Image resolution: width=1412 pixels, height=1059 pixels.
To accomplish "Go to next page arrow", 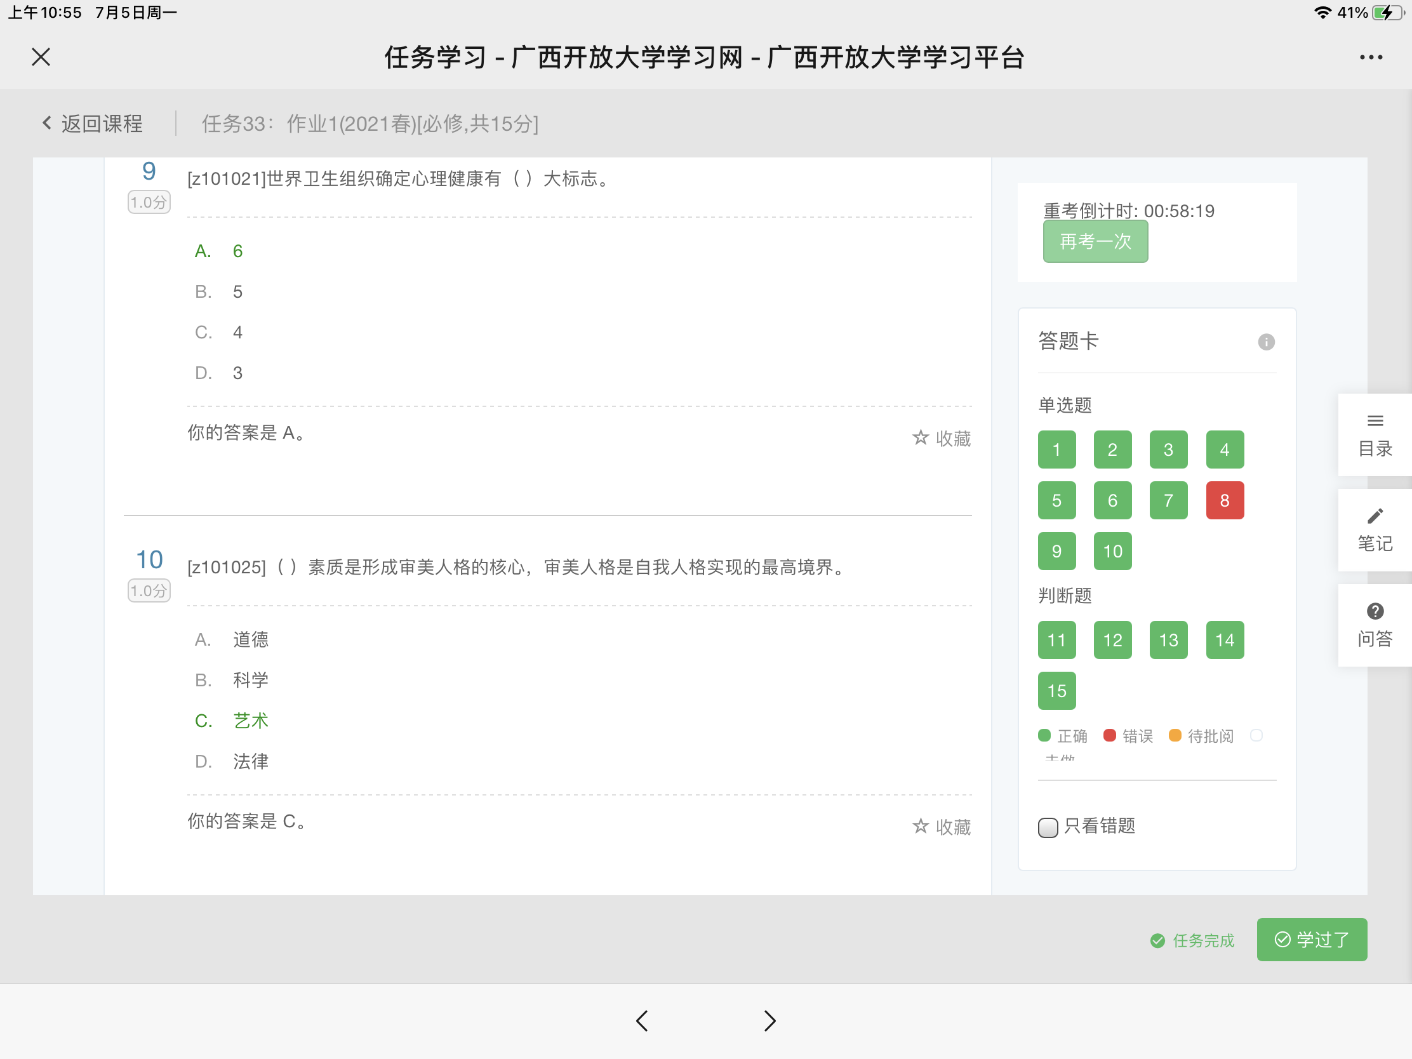I will [x=770, y=1021].
